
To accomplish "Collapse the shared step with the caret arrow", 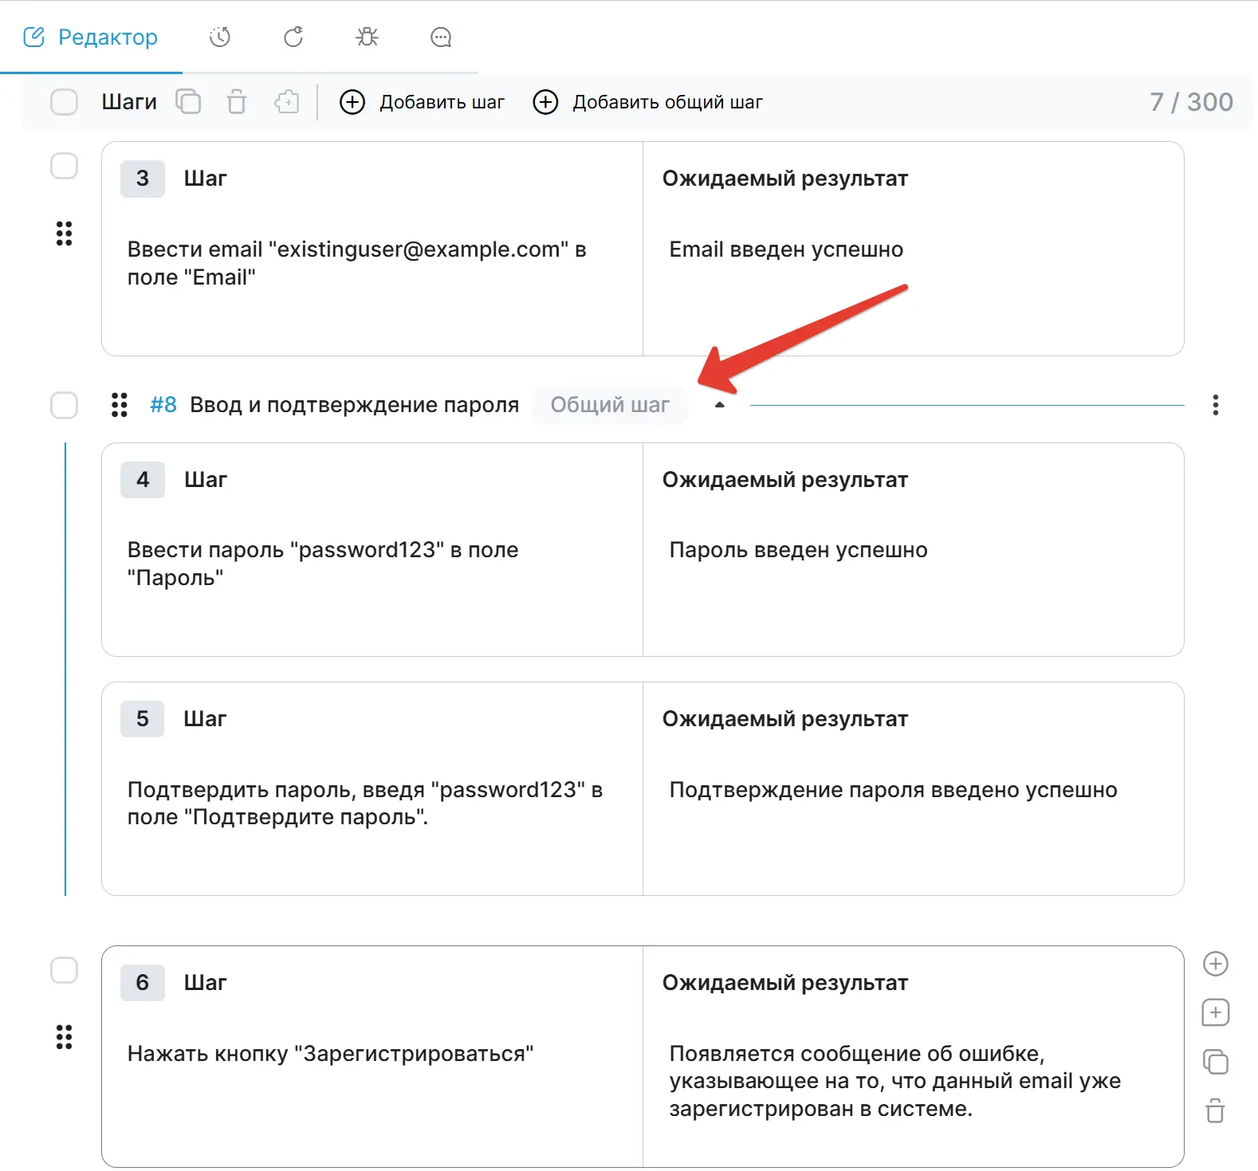I will coord(719,405).
